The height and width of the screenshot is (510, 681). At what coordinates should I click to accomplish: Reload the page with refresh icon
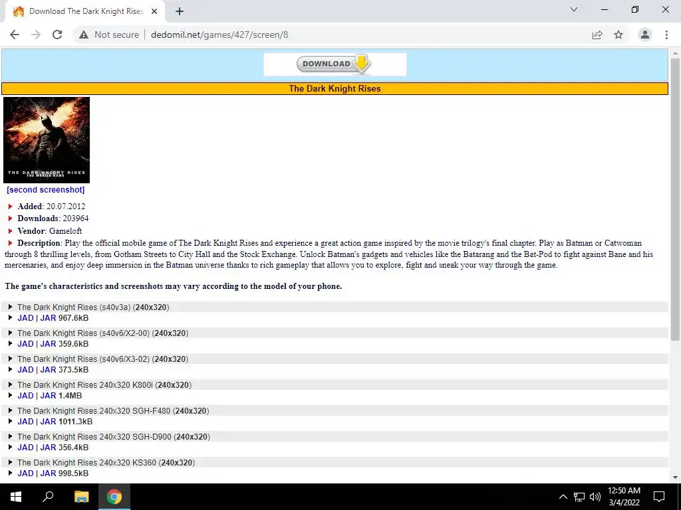point(57,35)
